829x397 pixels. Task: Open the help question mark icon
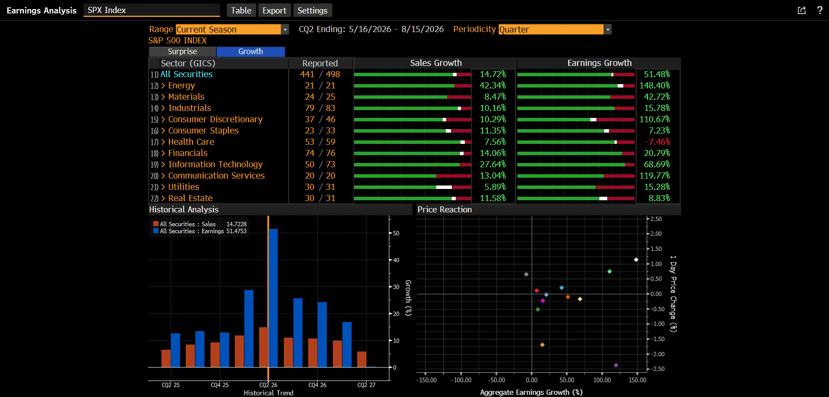pos(819,10)
